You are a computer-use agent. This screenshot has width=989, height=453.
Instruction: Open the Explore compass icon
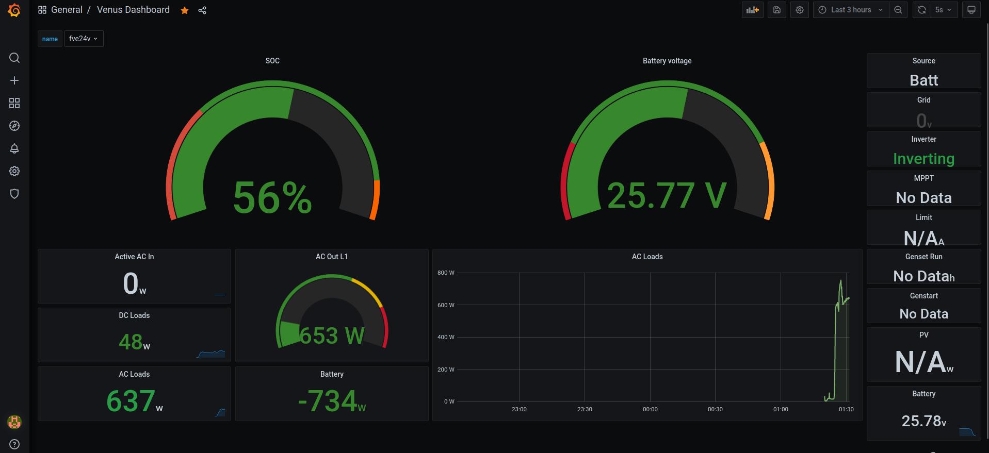click(14, 126)
